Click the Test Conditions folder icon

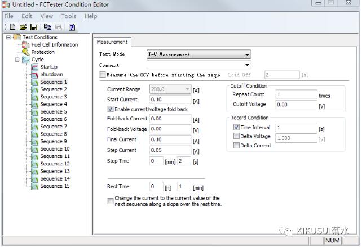16,37
